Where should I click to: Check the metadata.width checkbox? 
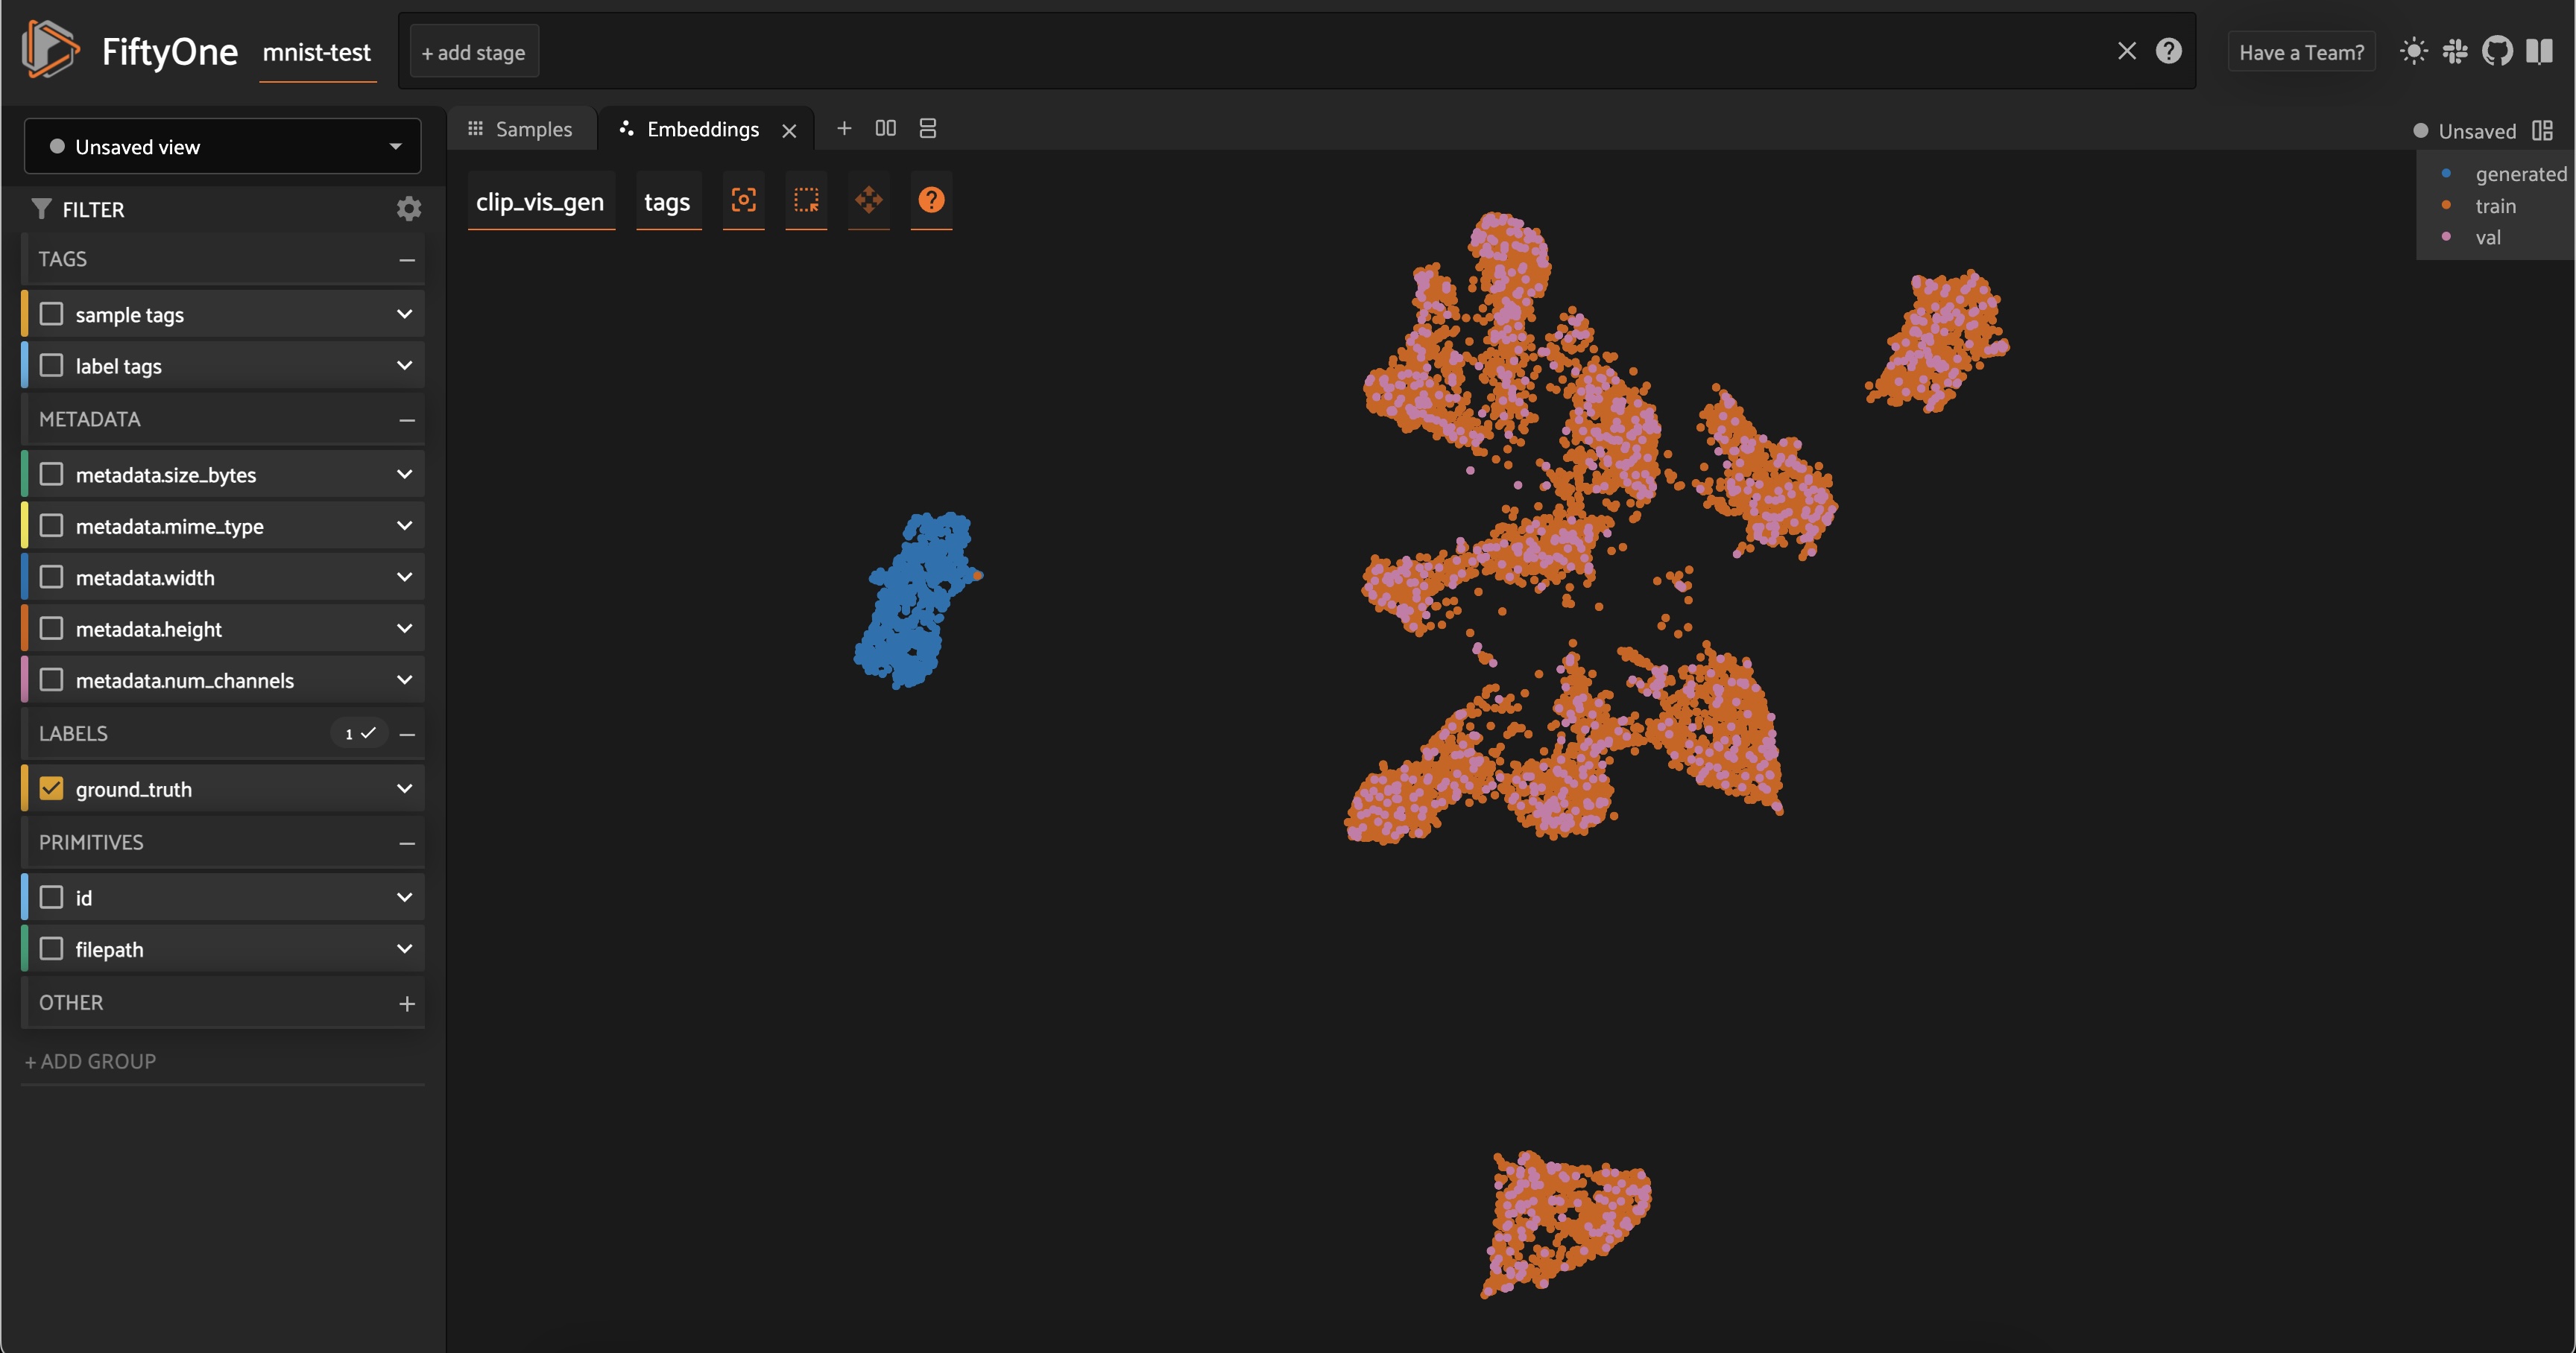[x=51, y=577]
